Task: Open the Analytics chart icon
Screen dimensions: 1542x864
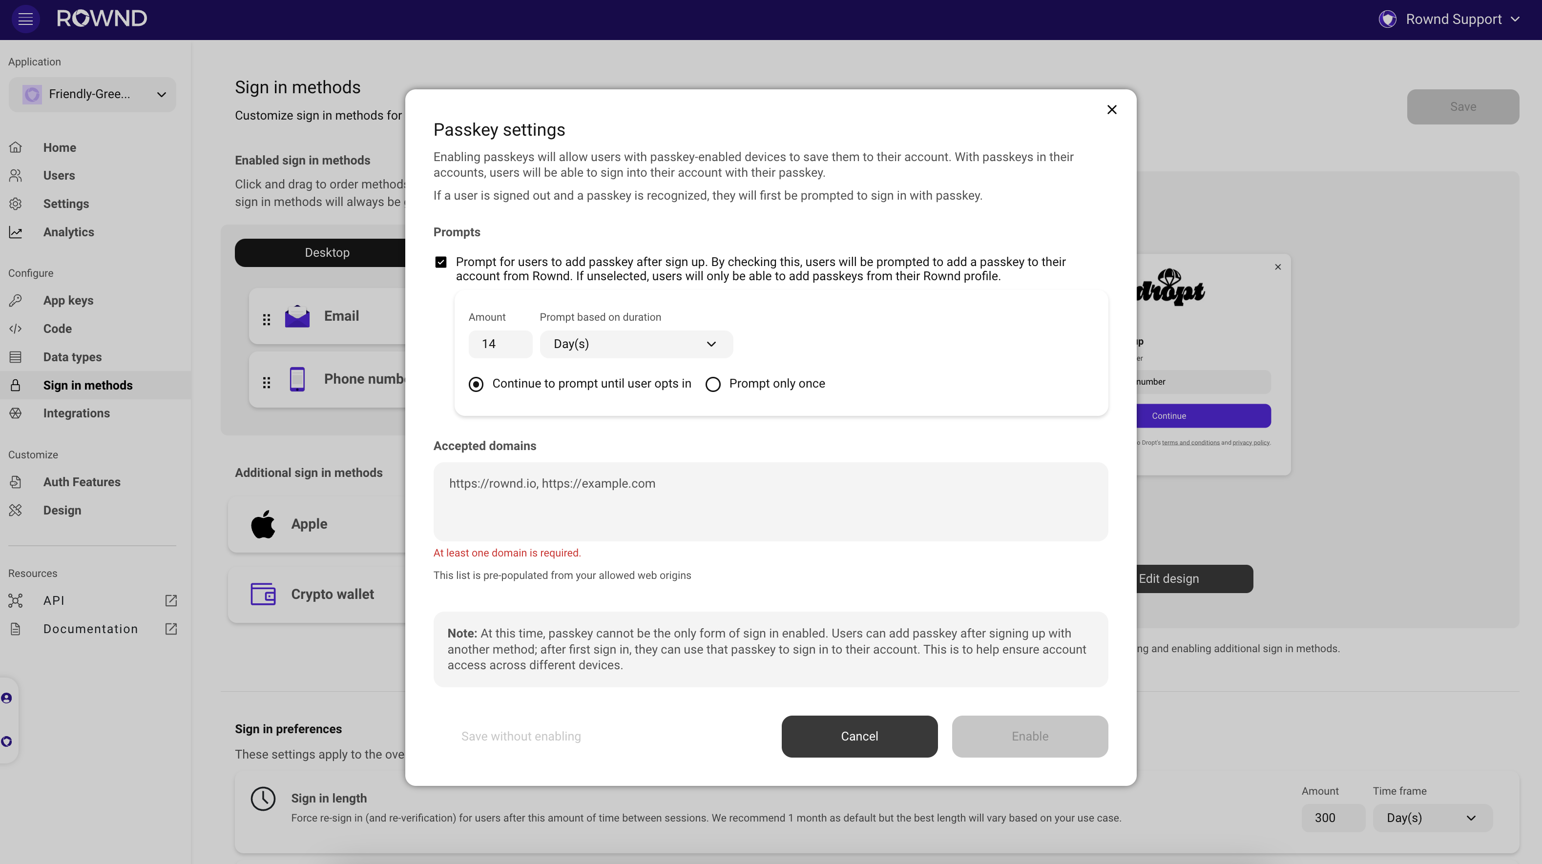Action: point(16,232)
